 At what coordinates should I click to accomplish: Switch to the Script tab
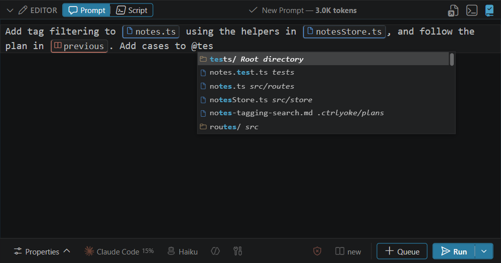pyautogui.click(x=132, y=10)
